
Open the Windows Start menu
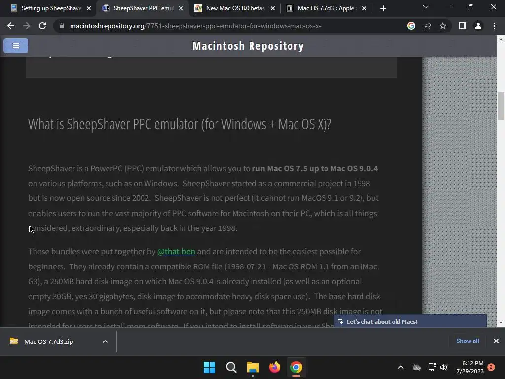tap(209, 367)
